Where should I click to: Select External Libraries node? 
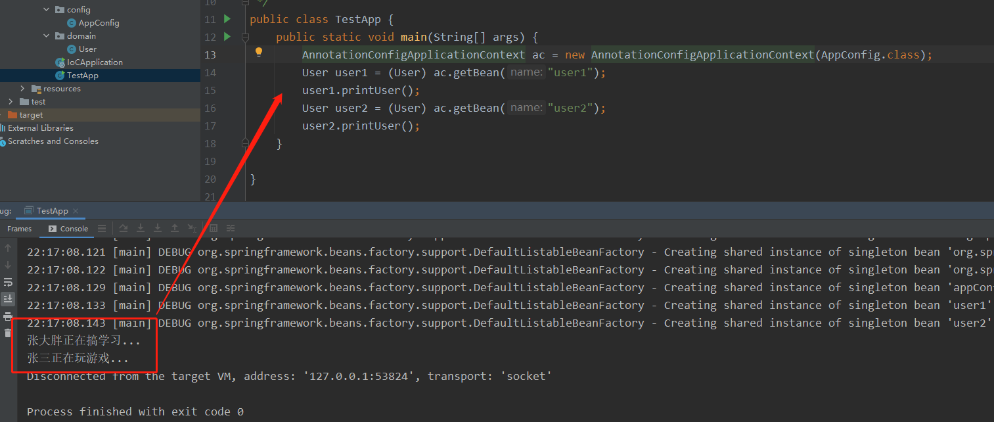point(100,128)
